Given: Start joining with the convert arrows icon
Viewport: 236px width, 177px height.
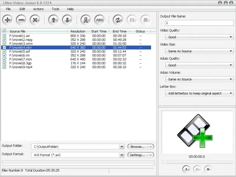Looking at the screenshot, I should coord(118,20).
